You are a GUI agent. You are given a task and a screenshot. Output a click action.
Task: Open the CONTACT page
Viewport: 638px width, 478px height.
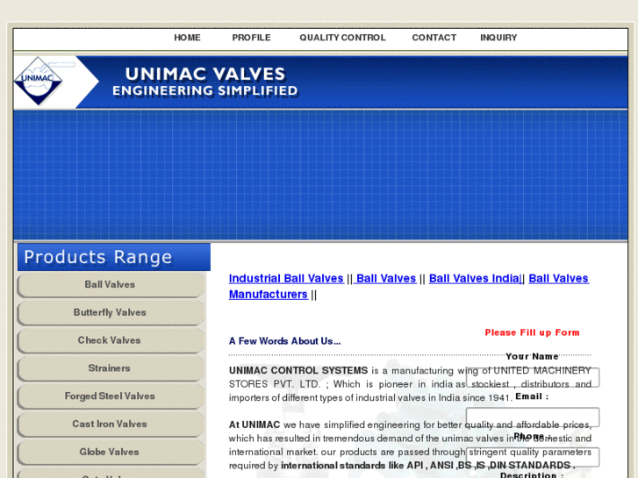(x=434, y=38)
